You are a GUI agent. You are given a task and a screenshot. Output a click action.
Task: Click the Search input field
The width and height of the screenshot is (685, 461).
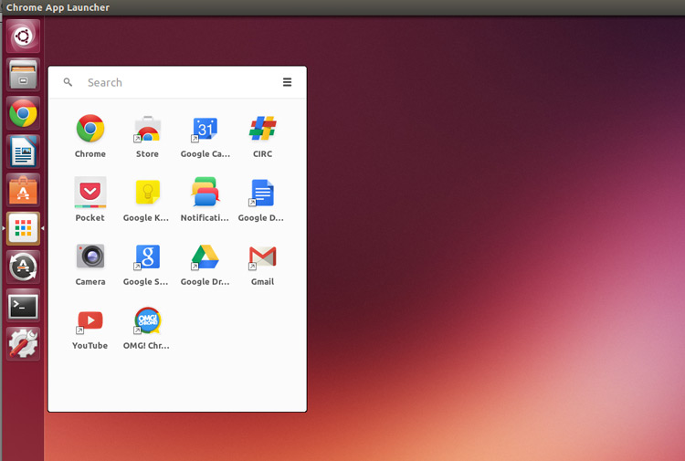coord(179,82)
